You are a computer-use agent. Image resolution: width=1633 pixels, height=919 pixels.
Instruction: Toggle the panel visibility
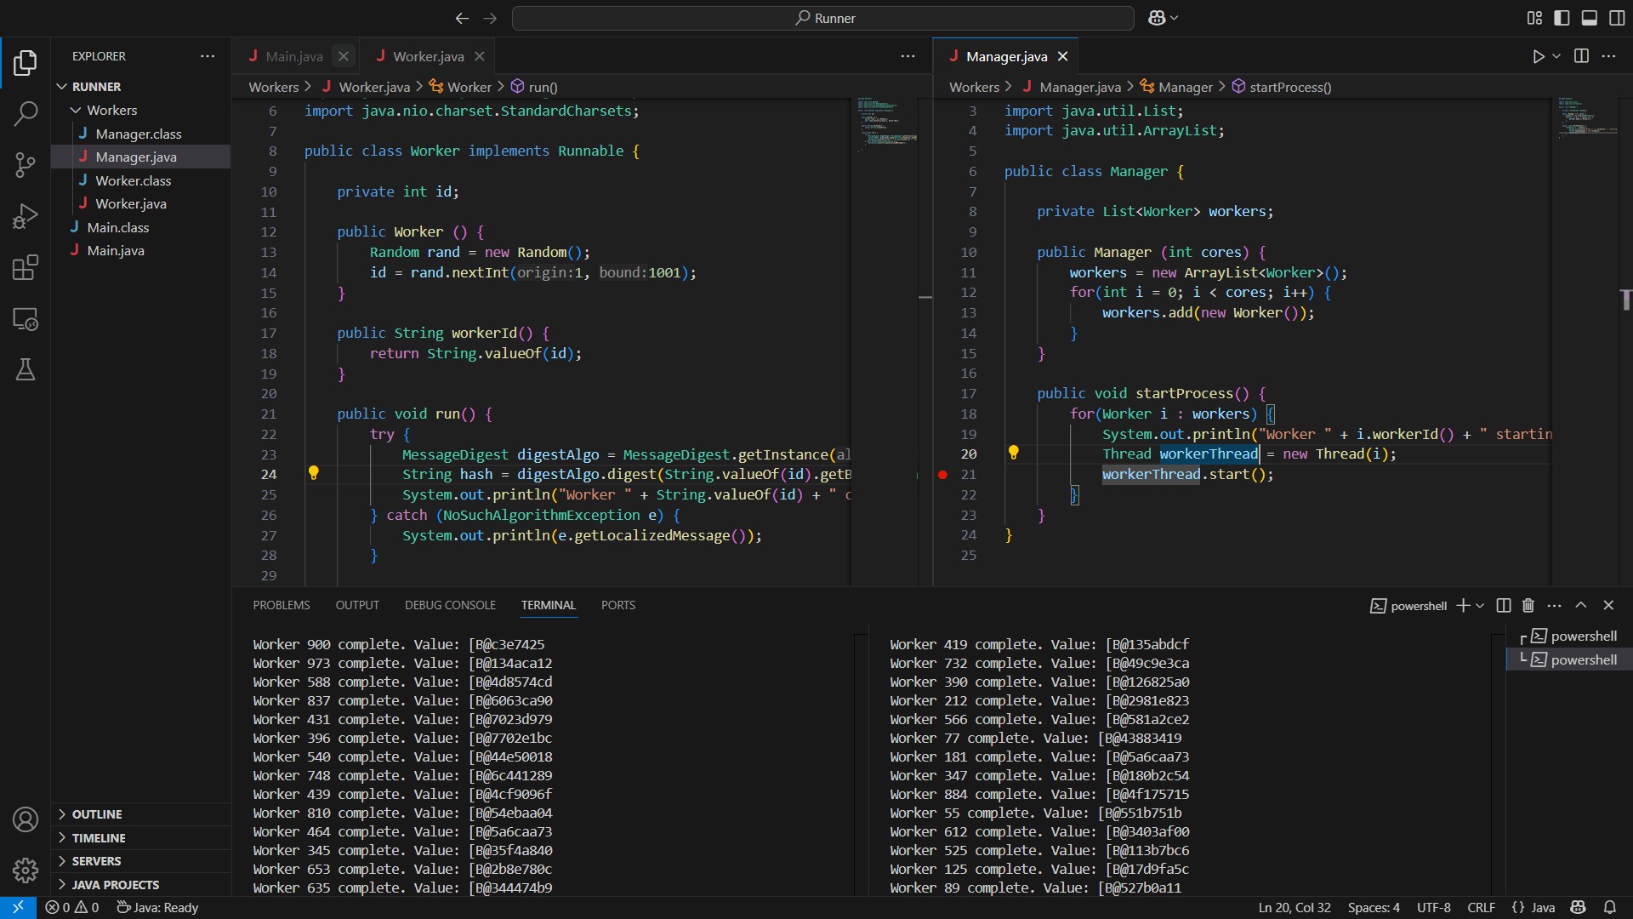[1590, 18]
